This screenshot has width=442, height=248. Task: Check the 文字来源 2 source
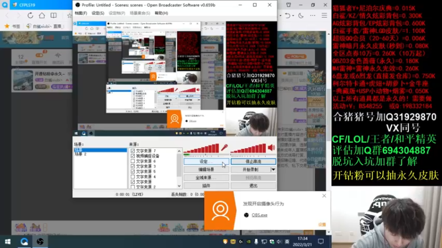tap(133, 187)
